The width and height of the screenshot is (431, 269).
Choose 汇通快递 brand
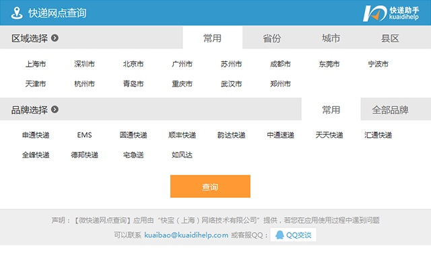pyautogui.click(x=378, y=135)
